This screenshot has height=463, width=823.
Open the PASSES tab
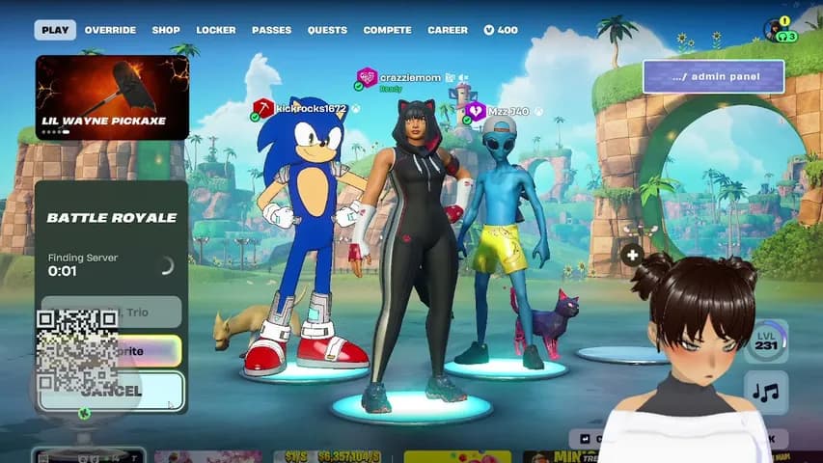click(x=271, y=30)
